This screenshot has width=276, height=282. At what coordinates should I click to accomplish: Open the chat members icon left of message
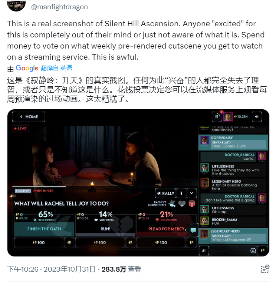204,251
